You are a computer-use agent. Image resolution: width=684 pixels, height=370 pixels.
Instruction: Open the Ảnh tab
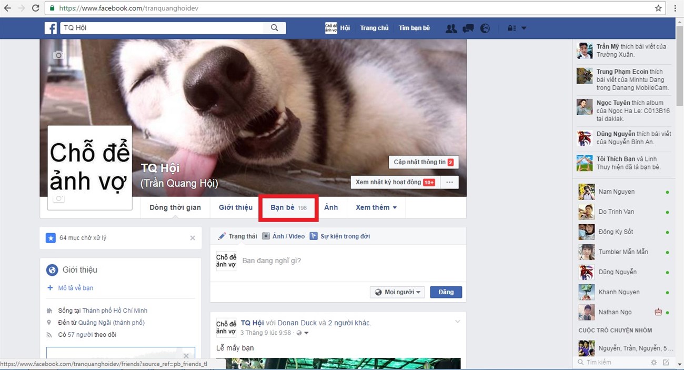tap(331, 207)
